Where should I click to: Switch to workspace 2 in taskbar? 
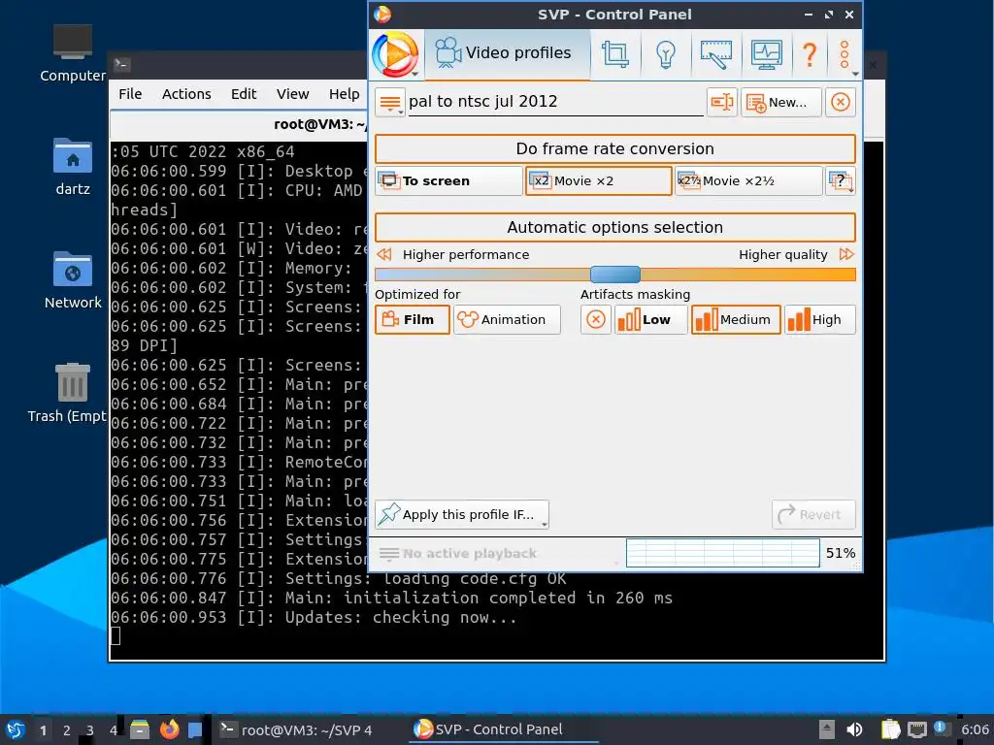point(67,731)
